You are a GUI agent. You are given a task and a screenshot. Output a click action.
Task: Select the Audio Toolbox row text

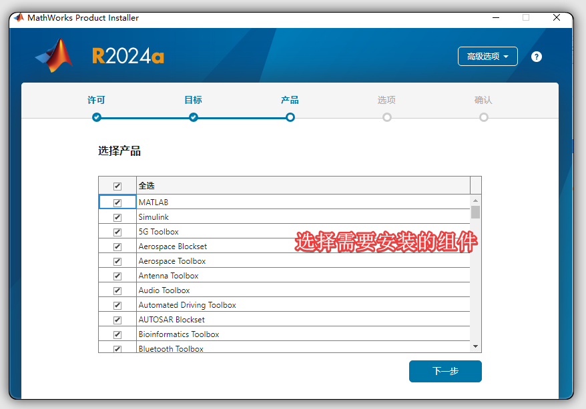(164, 290)
